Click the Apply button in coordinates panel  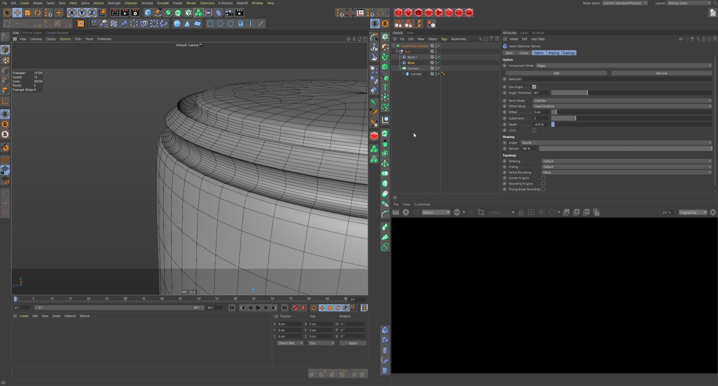click(353, 343)
